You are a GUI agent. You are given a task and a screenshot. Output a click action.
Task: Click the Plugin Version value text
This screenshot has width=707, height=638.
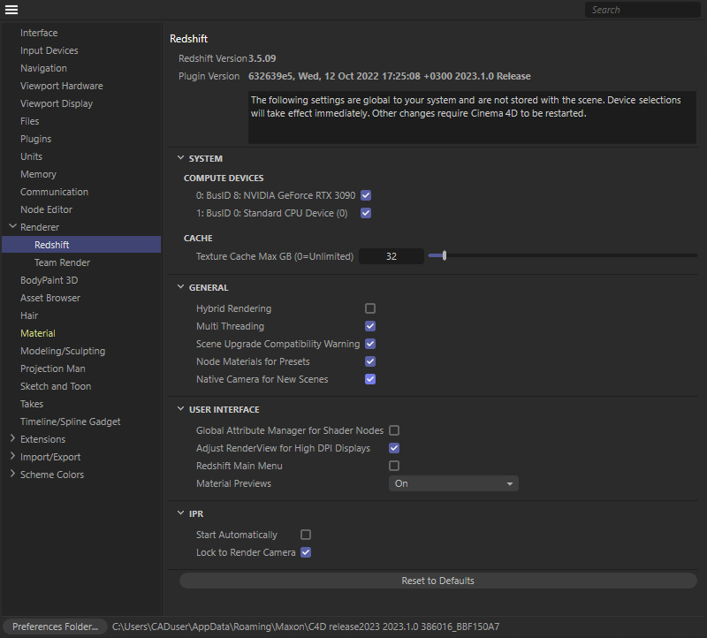(389, 76)
